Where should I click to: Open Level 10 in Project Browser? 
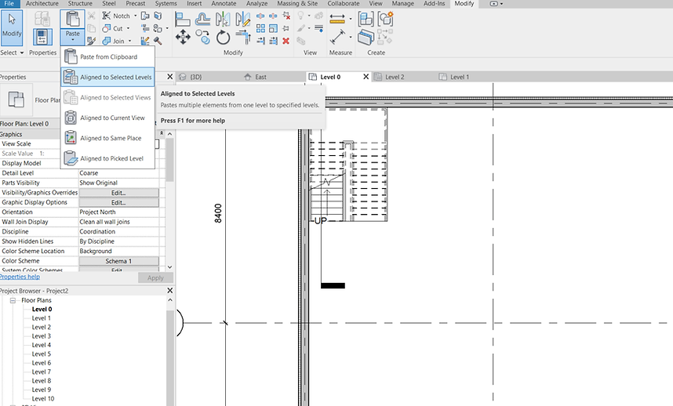click(43, 399)
